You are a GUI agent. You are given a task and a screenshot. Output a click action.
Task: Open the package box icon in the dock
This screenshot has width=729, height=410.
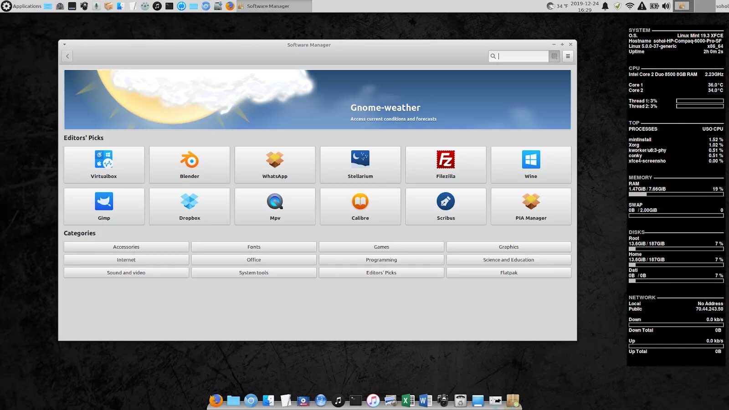(x=513, y=400)
